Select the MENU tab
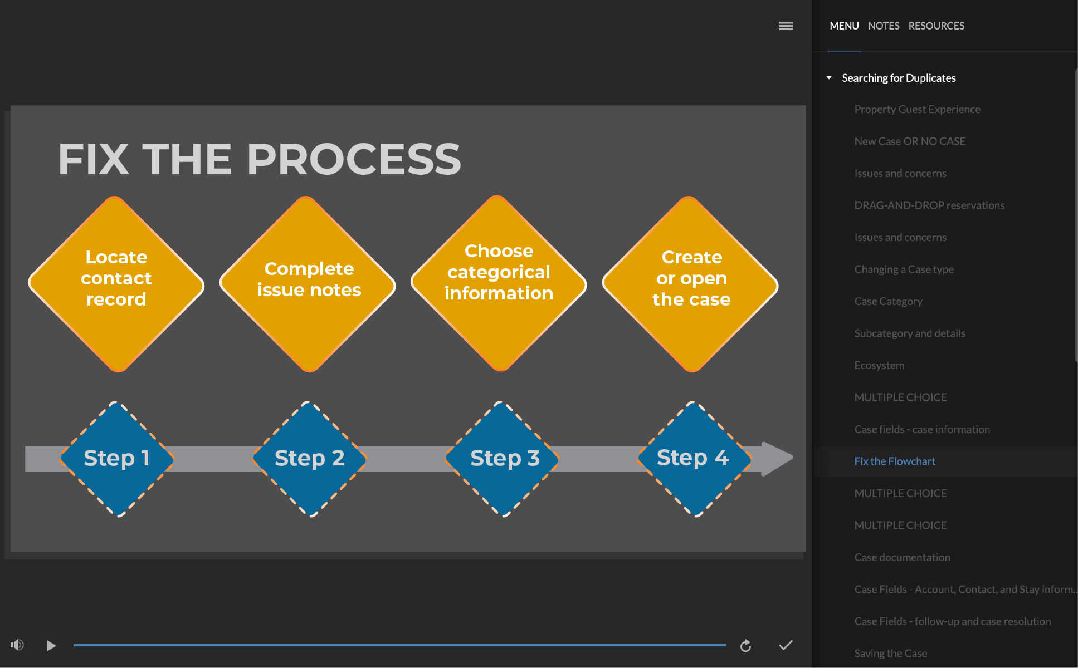1078x668 pixels. (844, 26)
